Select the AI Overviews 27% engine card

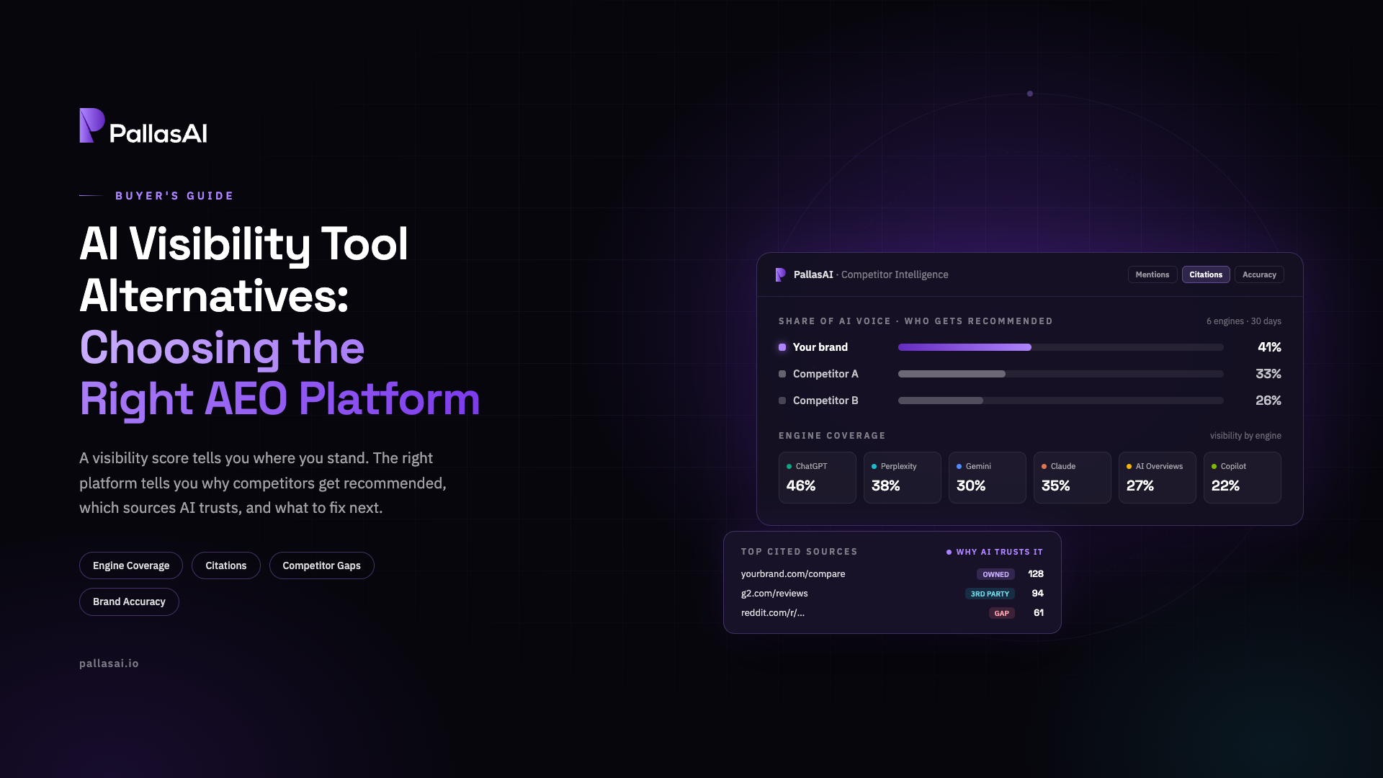click(x=1158, y=478)
